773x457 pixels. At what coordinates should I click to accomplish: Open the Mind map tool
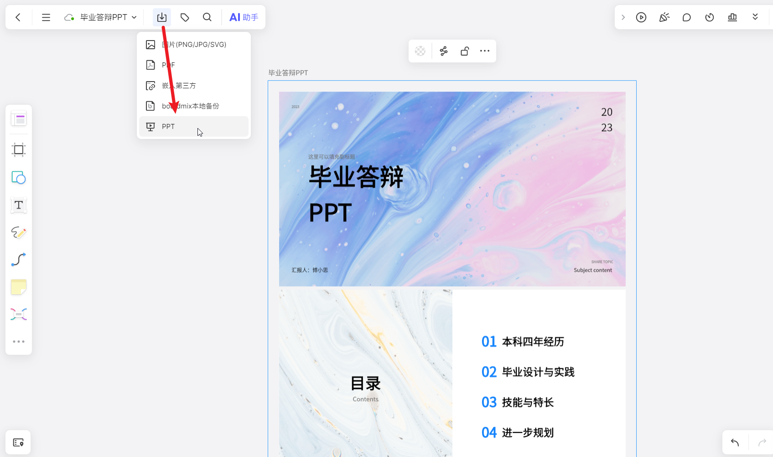pos(18,314)
